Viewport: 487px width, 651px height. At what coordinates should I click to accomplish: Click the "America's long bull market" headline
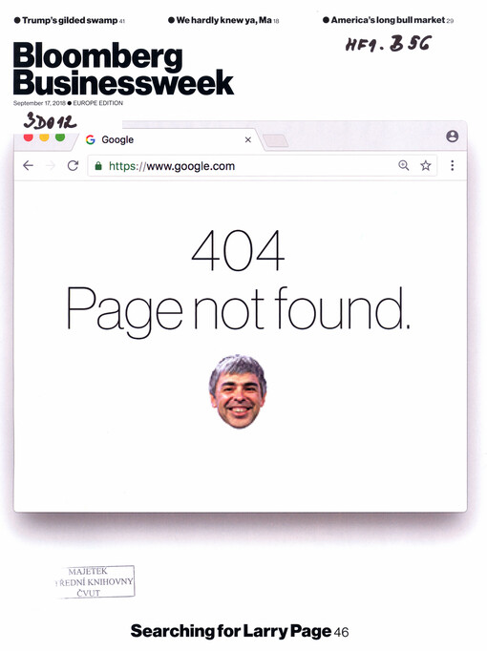coord(388,20)
